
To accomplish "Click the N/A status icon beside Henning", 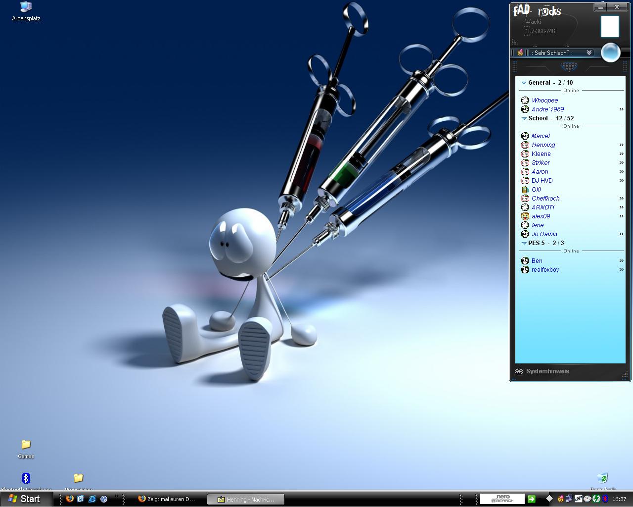I will pos(525,145).
